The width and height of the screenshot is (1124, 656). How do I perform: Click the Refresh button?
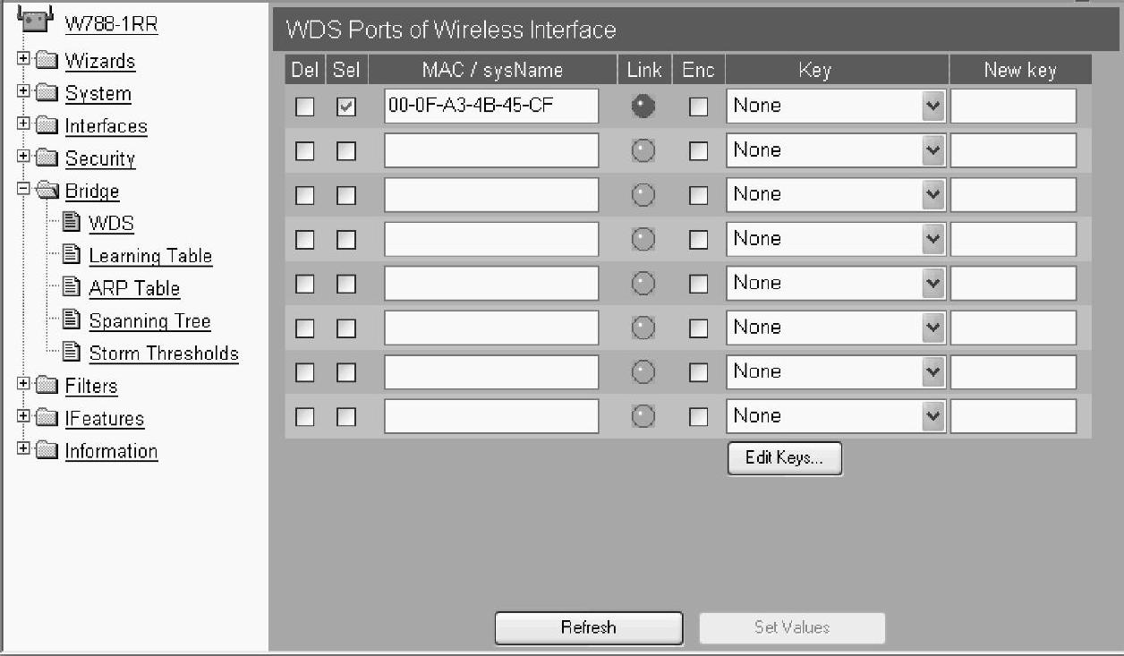589,627
